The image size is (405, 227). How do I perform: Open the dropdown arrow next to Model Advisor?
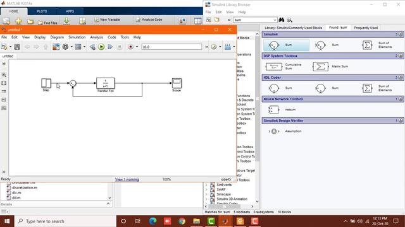(x=220, y=47)
